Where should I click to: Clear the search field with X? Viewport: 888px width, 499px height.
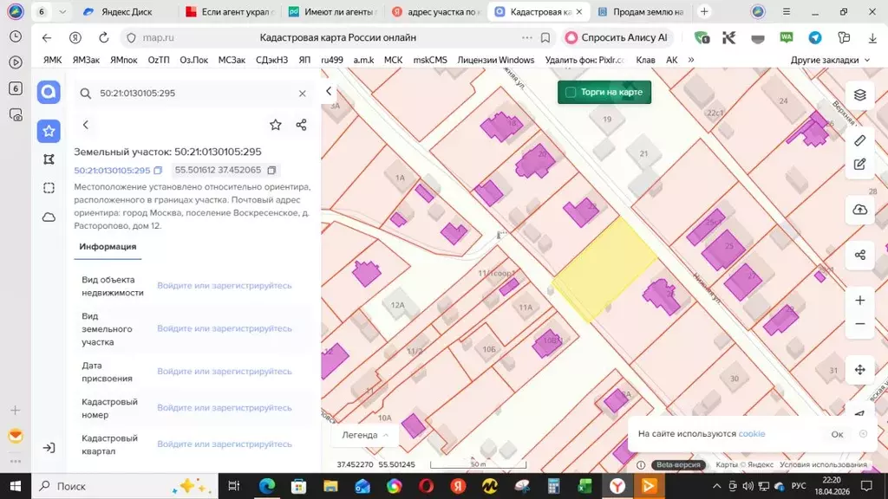pos(303,94)
